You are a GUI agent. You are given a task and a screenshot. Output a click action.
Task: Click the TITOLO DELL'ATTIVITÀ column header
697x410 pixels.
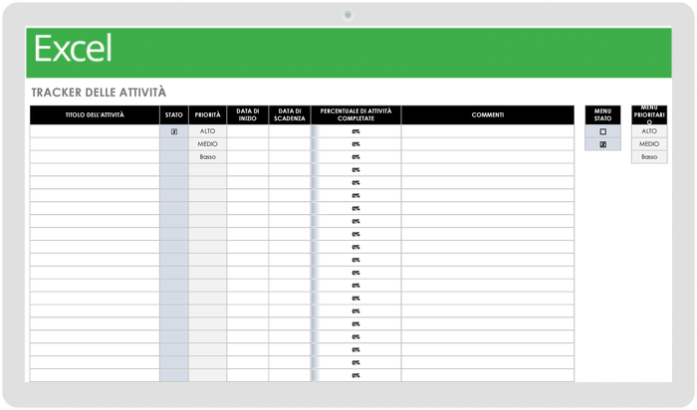[95, 115]
